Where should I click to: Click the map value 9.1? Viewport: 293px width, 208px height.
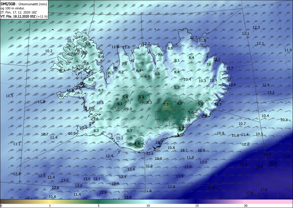pyautogui.click(x=177, y=60)
